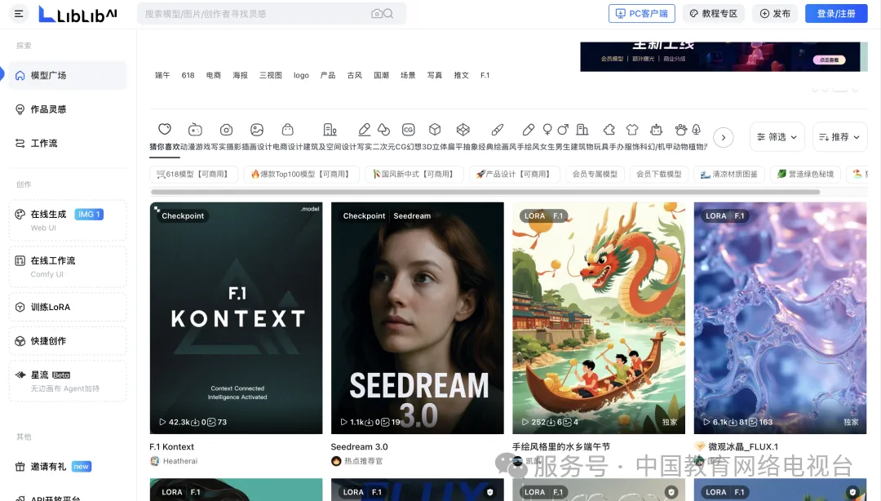881x501 pixels.
Task: Select the shapes 二次元 category icon
Action: pyautogui.click(x=383, y=130)
